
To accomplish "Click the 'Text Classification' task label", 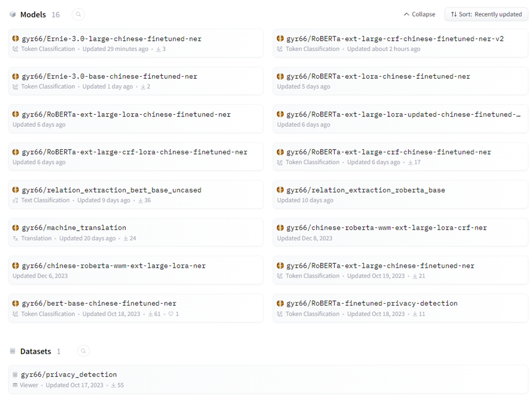I will coord(45,200).
